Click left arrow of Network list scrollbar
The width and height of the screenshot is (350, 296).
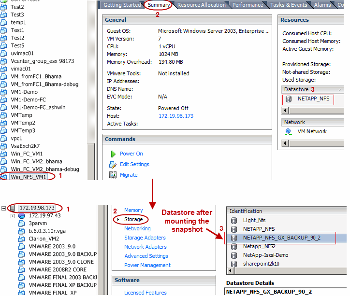tap(285, 143)
